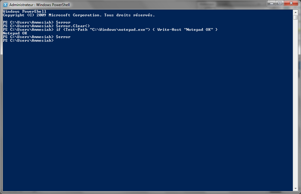Click the 'Write-Host' word in command
The image size is (301, 194).
(x=169, y=29)
